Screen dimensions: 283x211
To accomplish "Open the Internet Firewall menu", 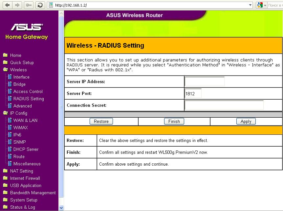I will point(25,178).
